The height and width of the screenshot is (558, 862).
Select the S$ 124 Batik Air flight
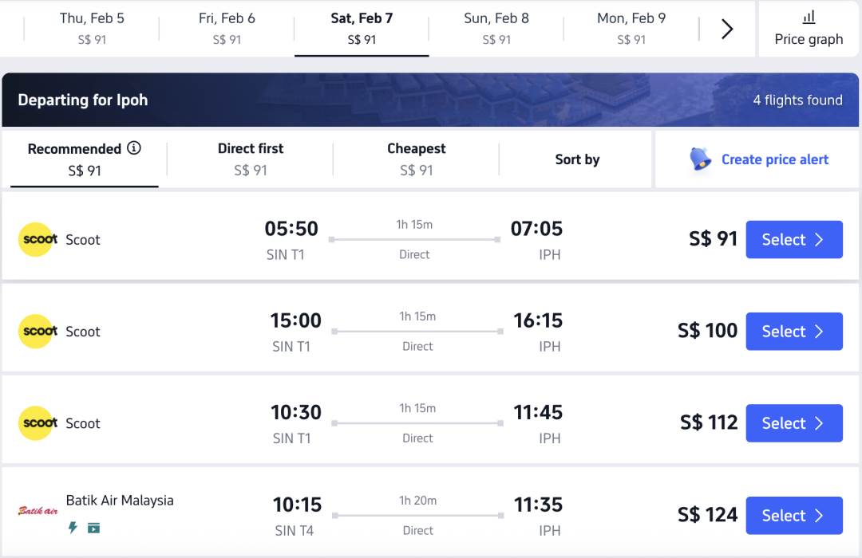click(793, 516)
